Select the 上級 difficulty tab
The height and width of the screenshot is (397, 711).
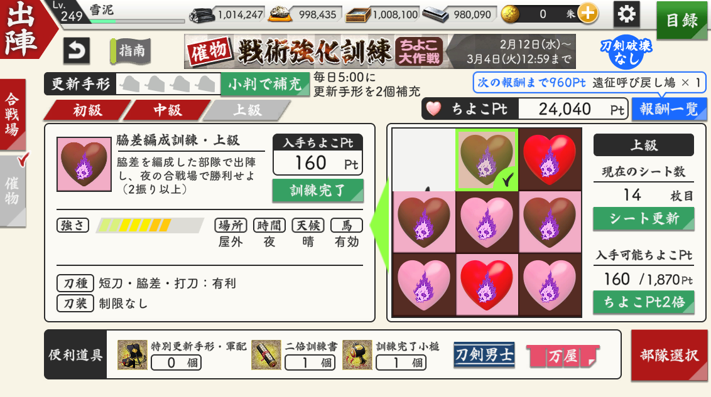pyautogui.click(x=247, y=110)
